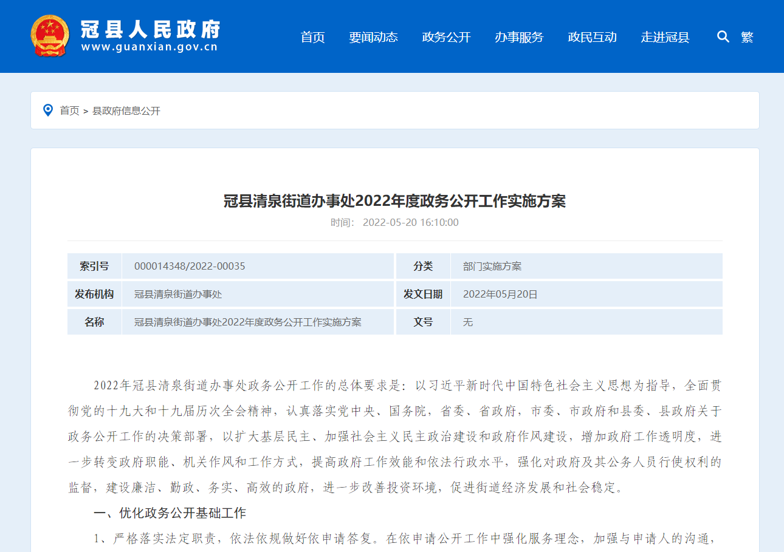Viewport: 784px width, 552px height.
Task: Open the 要闻动态 menu
Action: coord(373,37)
